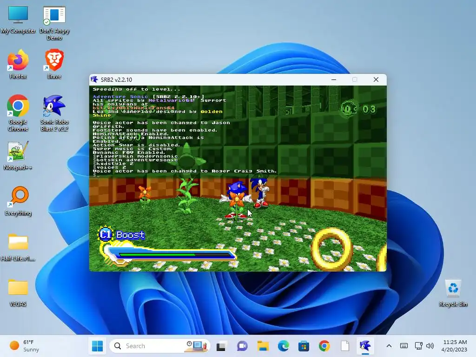Click the Metalwario64 name in console
This screenshot has width=476, height=357.
(x=170, y=100)
